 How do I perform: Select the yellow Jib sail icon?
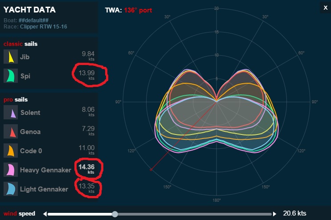coord(11,57)
